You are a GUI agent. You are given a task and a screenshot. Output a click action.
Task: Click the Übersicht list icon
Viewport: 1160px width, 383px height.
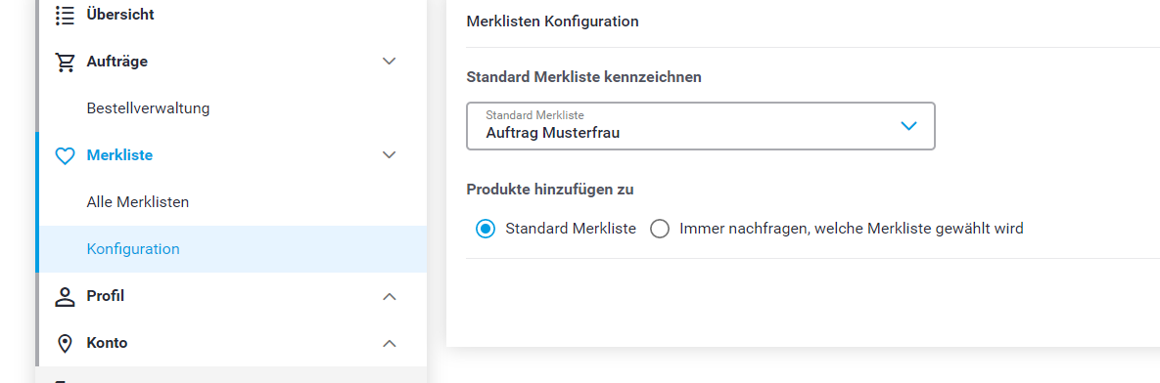66,15
